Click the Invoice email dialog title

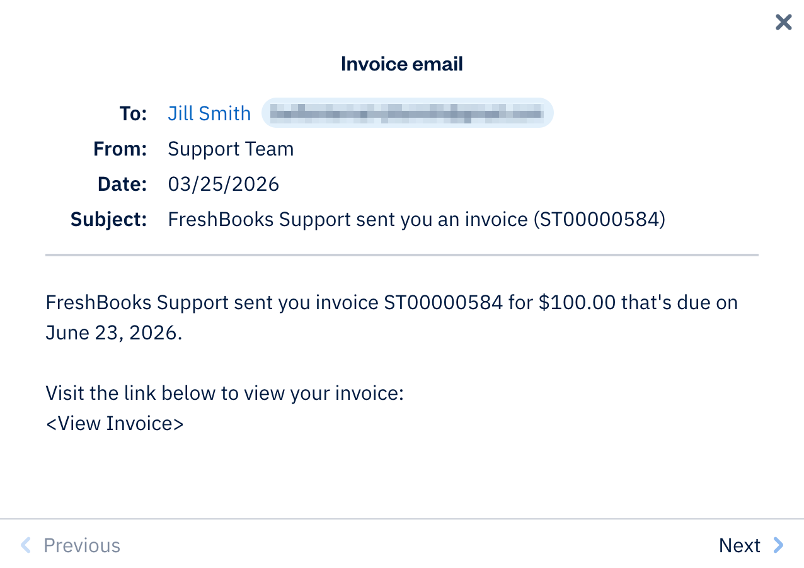coord(401,64)
